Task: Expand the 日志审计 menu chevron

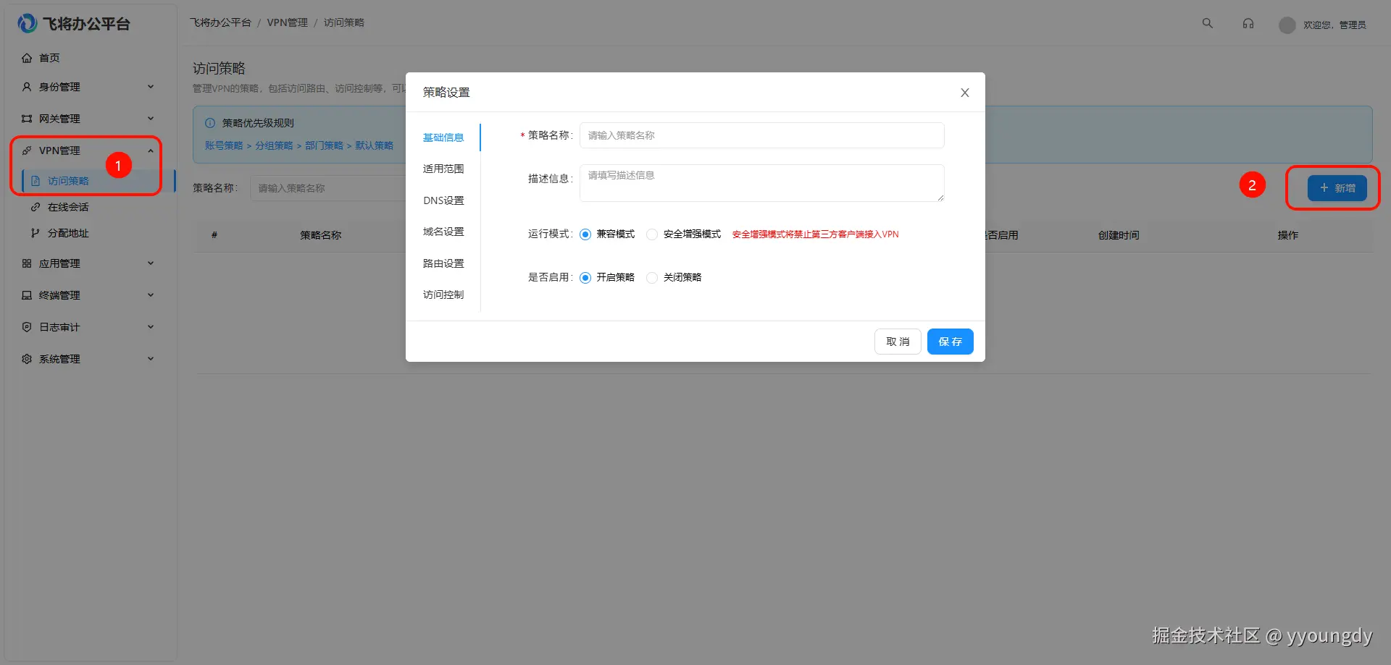Action: coord(151,327)
